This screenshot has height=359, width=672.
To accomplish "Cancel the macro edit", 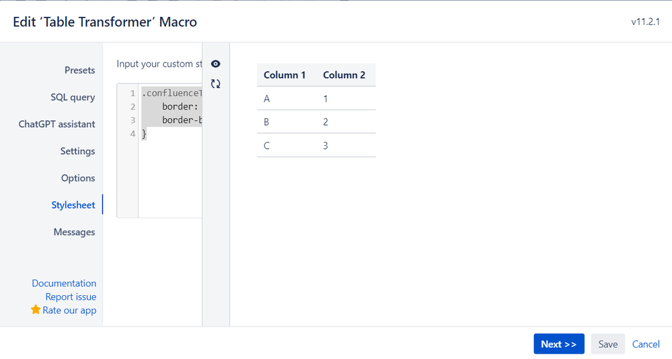I will coord(646,344).
